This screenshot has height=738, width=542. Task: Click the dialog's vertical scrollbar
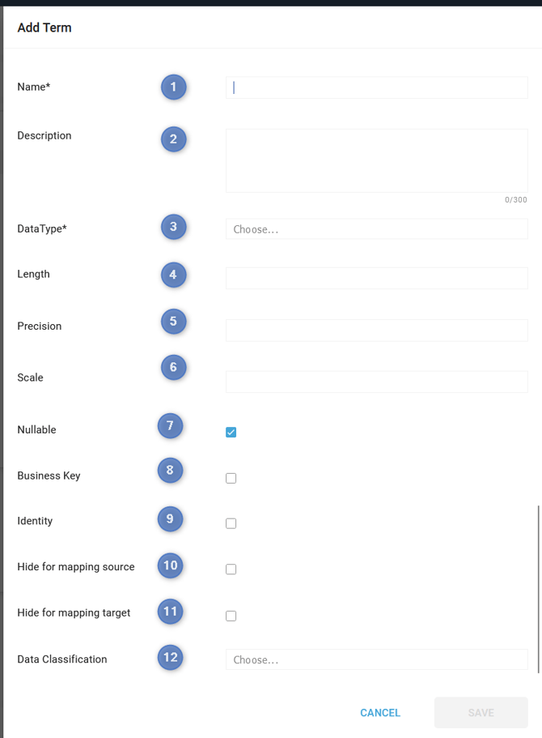[x=539, y=589]
